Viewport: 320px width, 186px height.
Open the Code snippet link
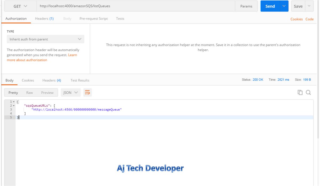coord(310,19)
